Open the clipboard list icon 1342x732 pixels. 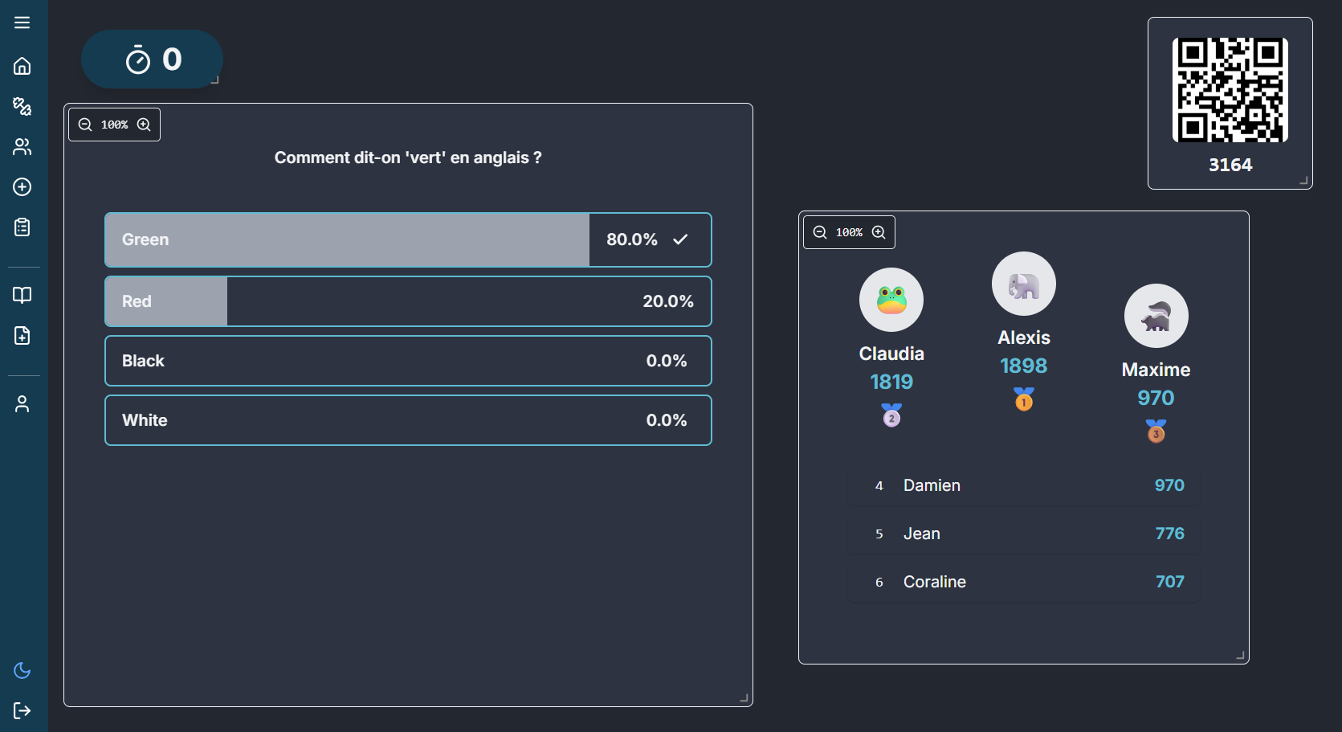click(x=22, y=227)
